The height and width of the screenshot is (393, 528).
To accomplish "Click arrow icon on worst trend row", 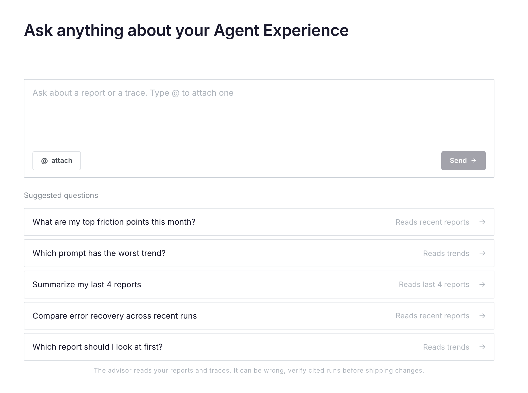I will [x=482, y=253].
